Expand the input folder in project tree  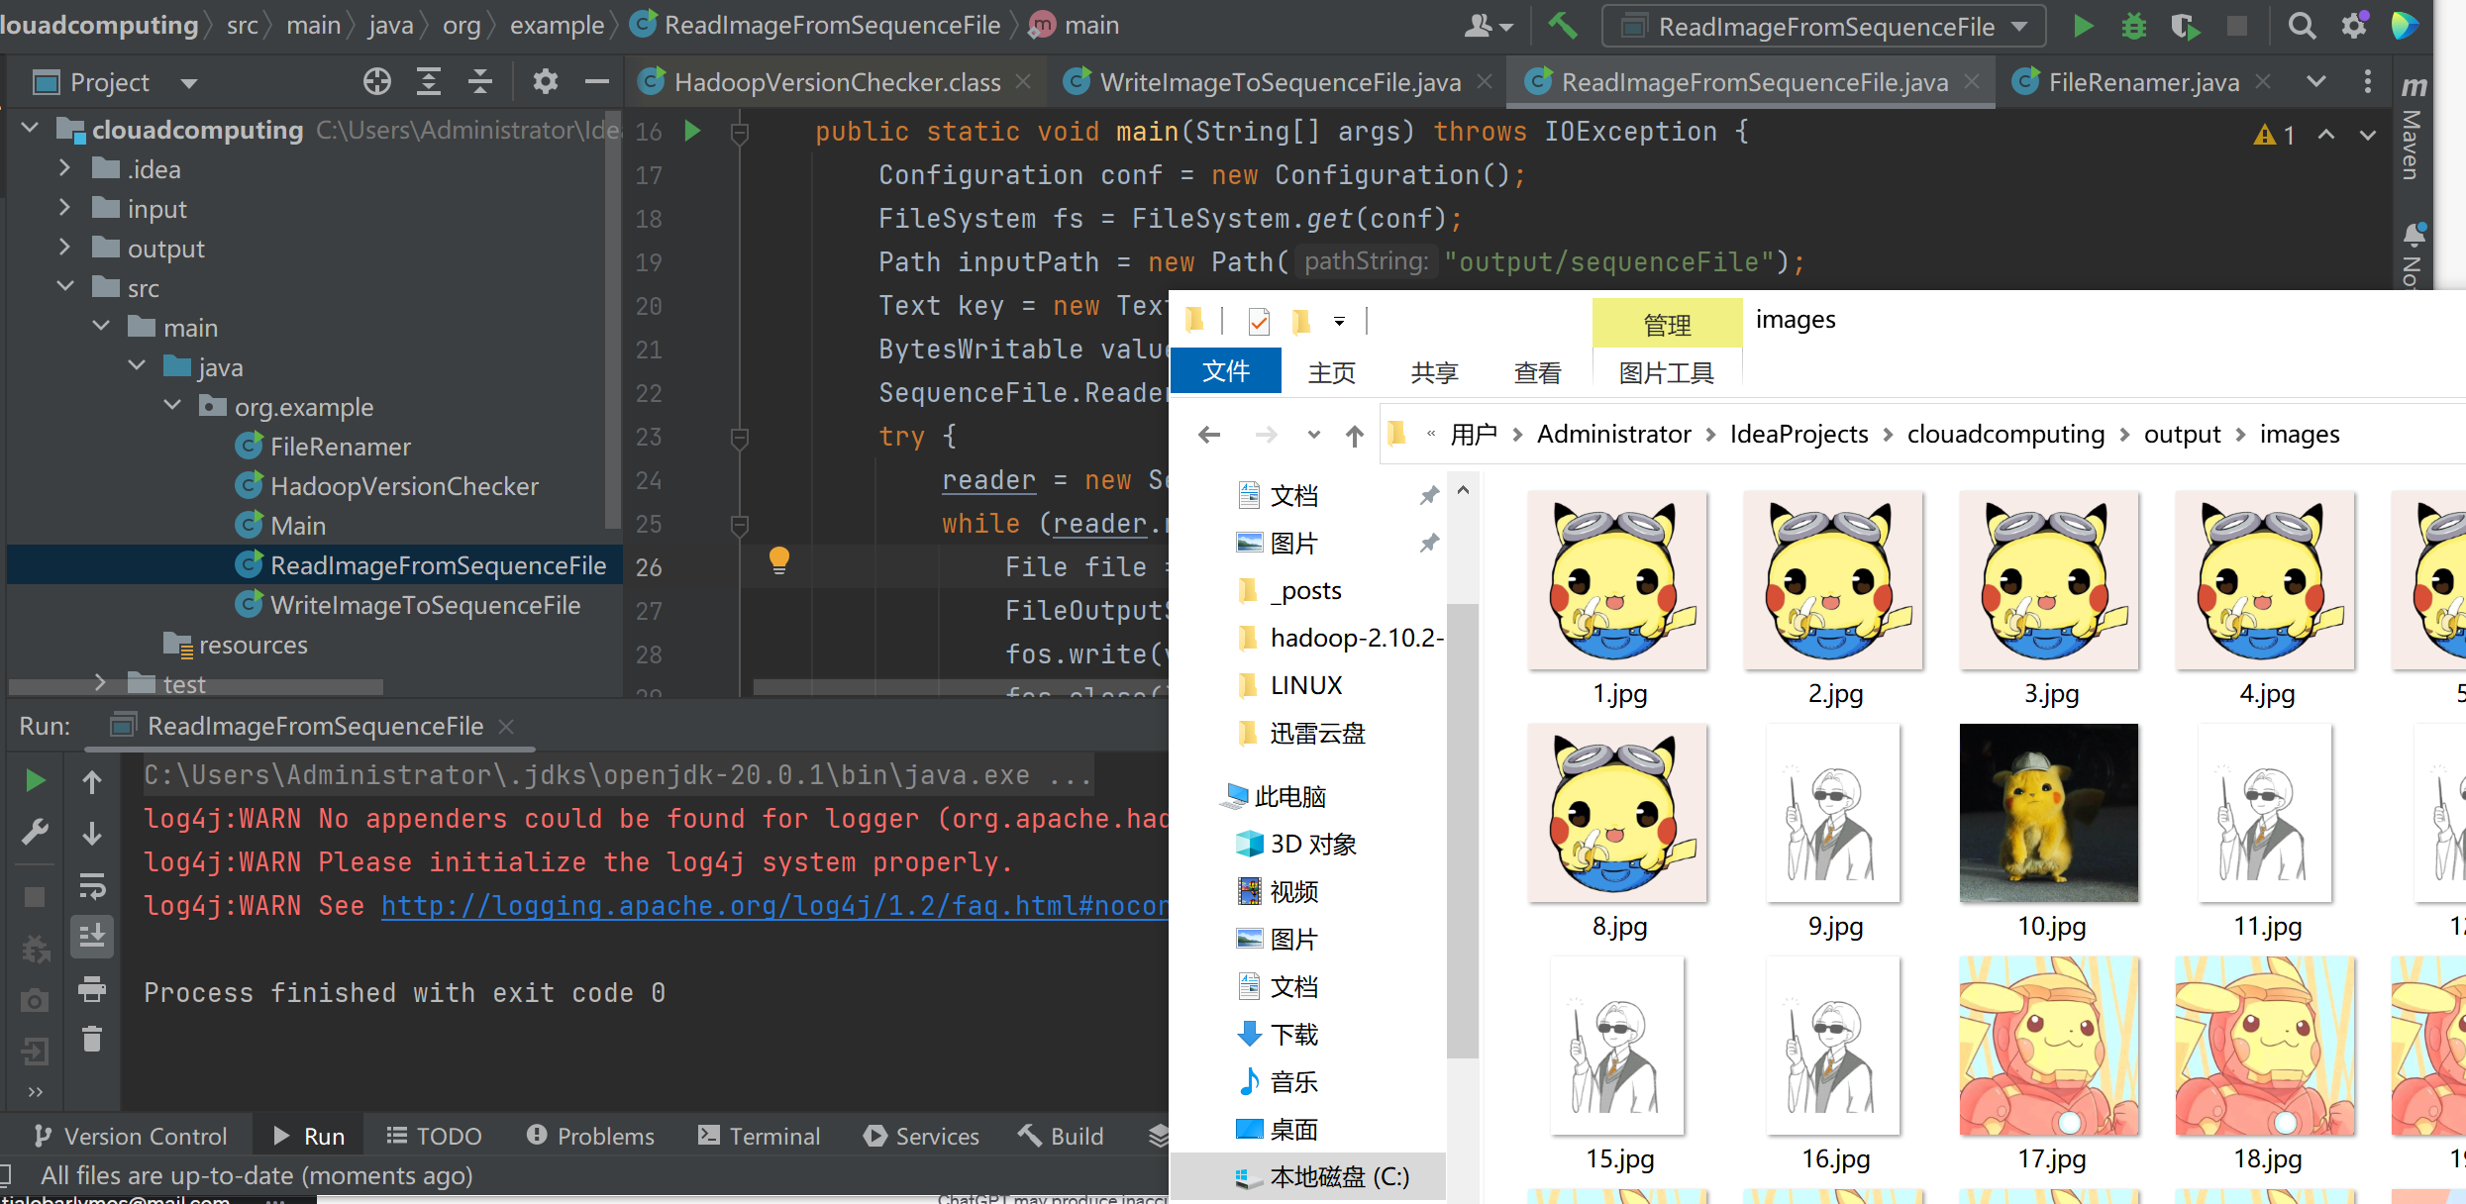pos(64,208)
